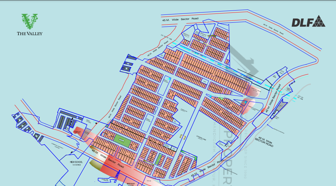Select the 'THE VALLEY' title text

pyautogui.click(x=30, y=34)
